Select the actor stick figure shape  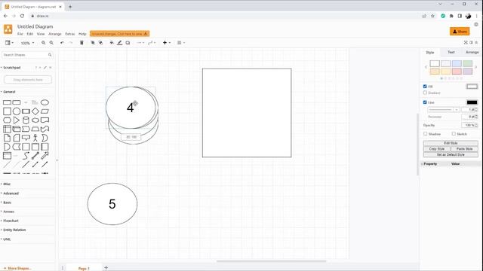click(x=35, y=138)
